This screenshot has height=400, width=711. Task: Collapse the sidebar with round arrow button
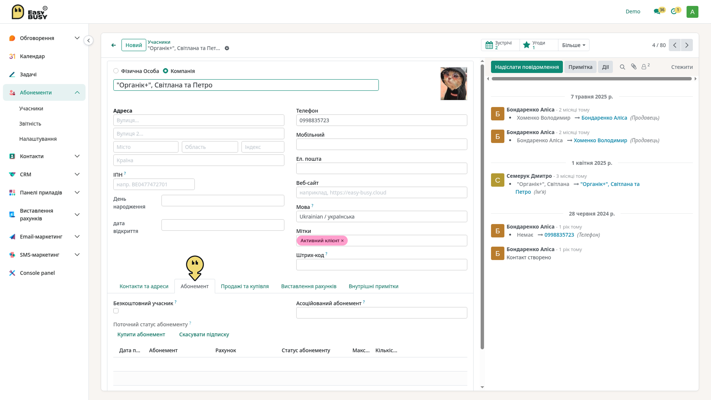pyautogui.click(x=89, y=40)
